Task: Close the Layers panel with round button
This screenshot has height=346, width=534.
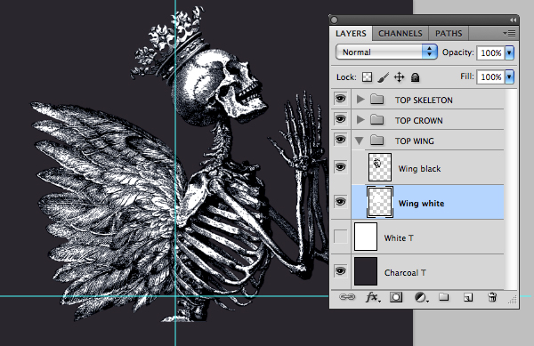Action: coord(335,20)
